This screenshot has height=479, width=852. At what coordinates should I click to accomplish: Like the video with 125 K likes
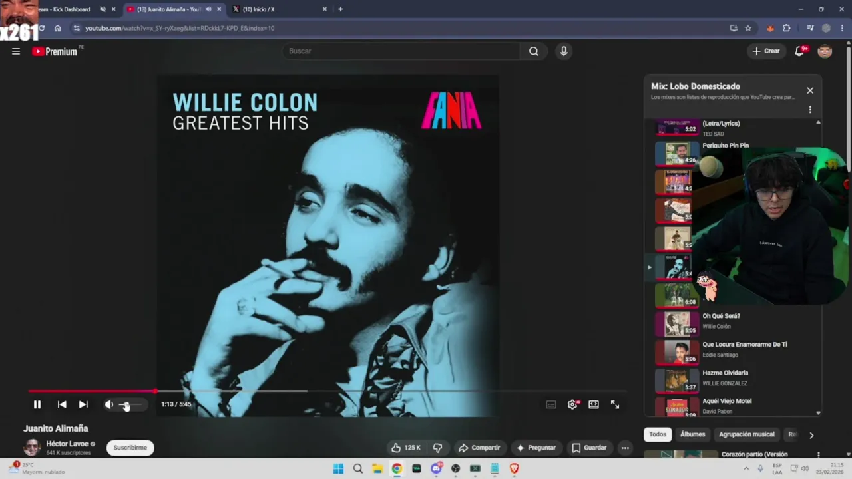pyautogui.click(x=405, y=448)
